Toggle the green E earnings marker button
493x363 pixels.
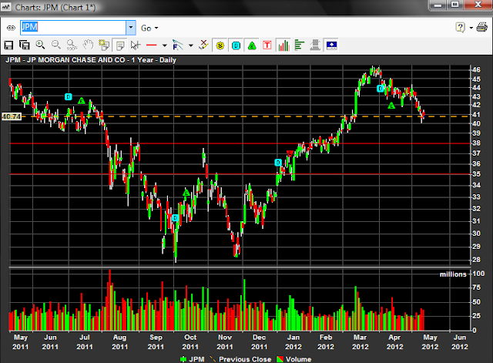point(252,46)
